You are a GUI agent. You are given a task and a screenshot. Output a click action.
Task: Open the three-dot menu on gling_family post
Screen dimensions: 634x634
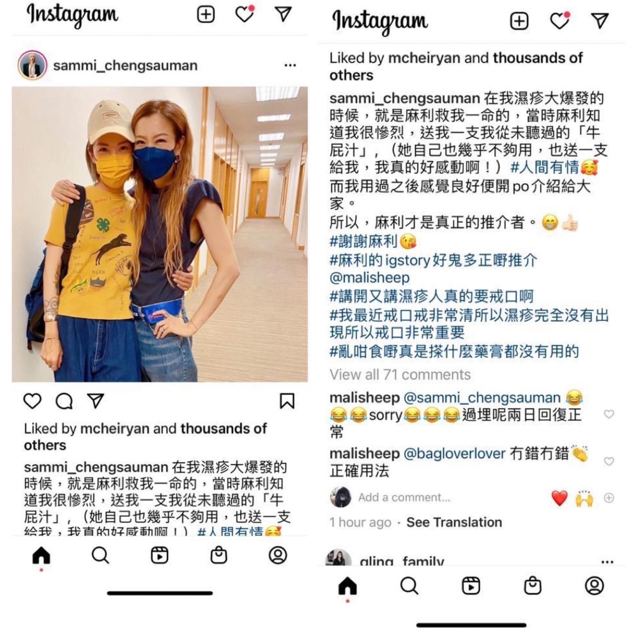click(607, 562)
